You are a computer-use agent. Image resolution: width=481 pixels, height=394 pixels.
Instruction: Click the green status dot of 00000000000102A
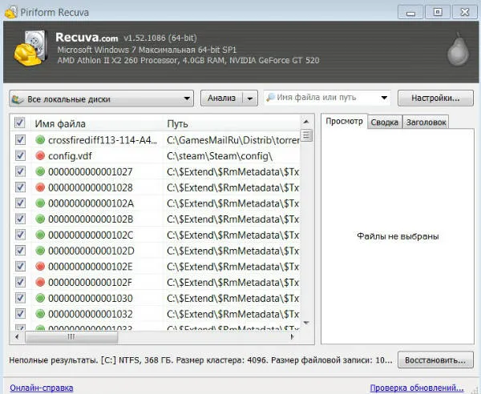click(x=40, y=203)
